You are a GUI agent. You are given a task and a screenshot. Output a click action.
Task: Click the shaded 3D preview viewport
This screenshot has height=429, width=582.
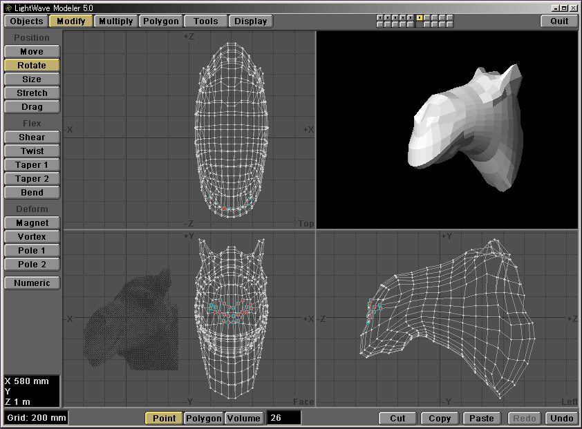tap(447, 130)
